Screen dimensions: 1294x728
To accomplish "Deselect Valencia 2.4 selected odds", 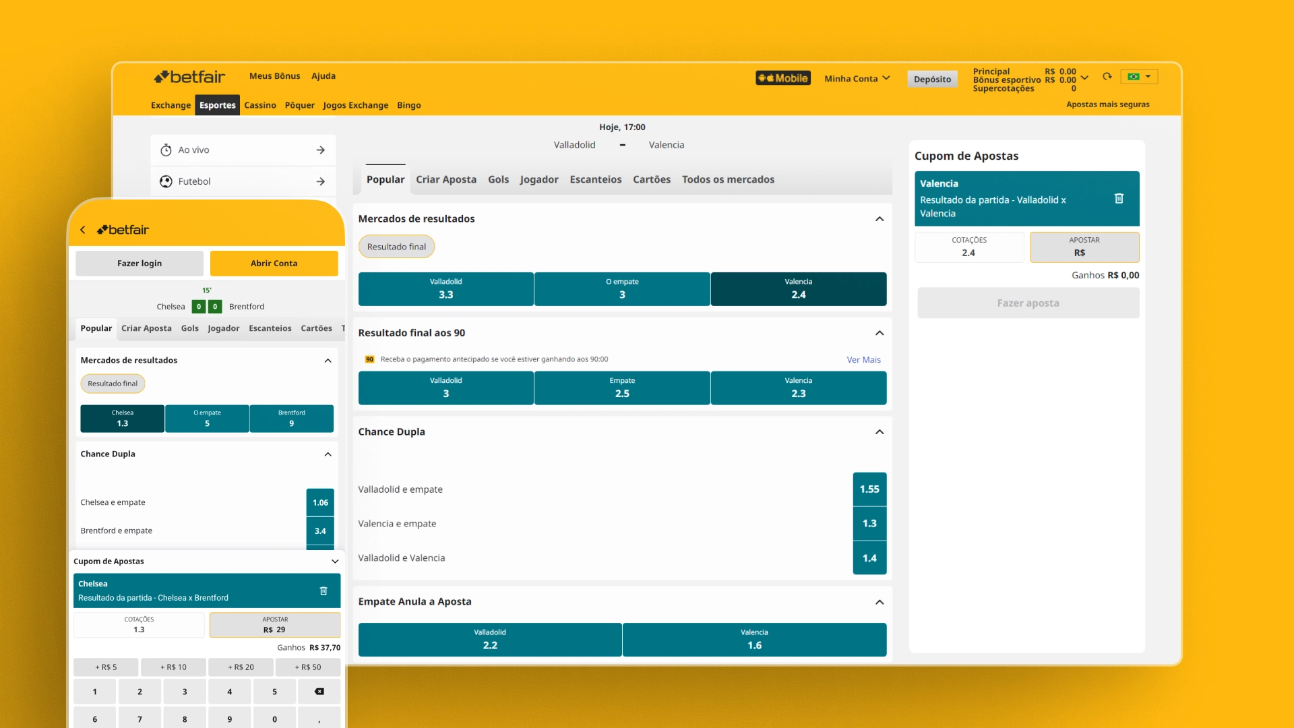I will 799,289.
